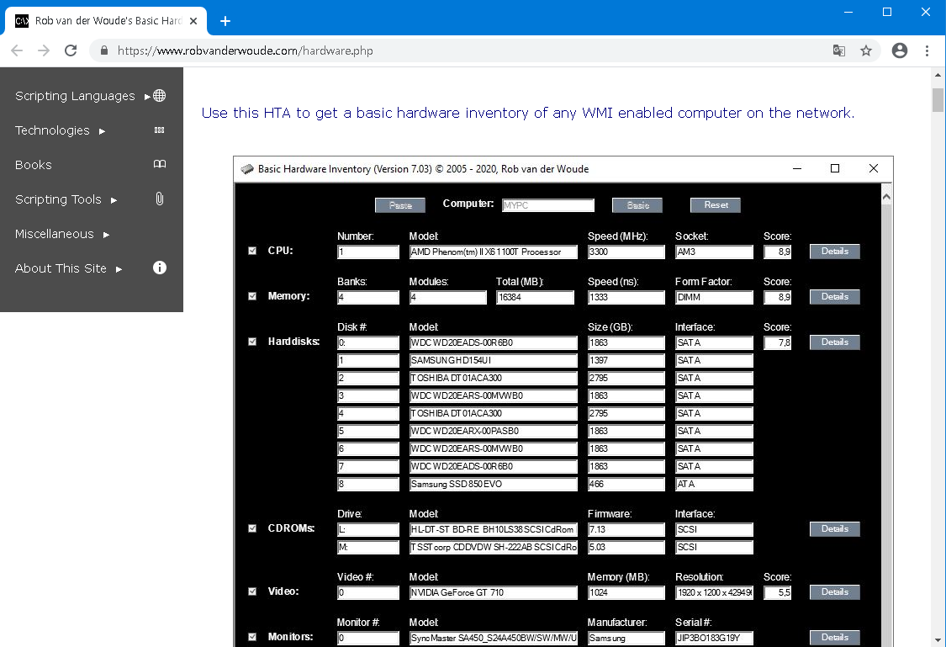This screenshot has width=946, height=647.
Task: Expand the About This Site menu
Action: coord(68,268)
